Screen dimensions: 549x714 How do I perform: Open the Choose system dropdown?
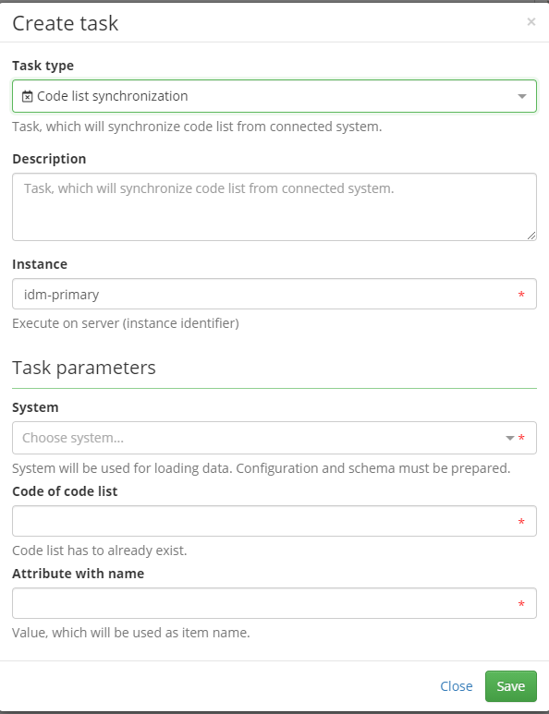click(x=274, y=438)
